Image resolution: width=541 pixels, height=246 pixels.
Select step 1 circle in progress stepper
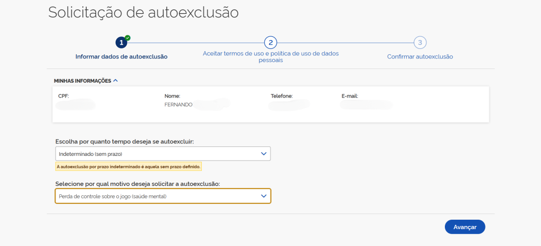click(122, 43)
